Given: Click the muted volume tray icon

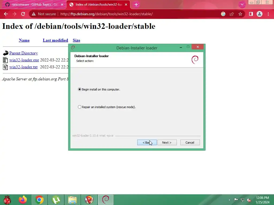Looking at the screenshot, I should 249,200.
